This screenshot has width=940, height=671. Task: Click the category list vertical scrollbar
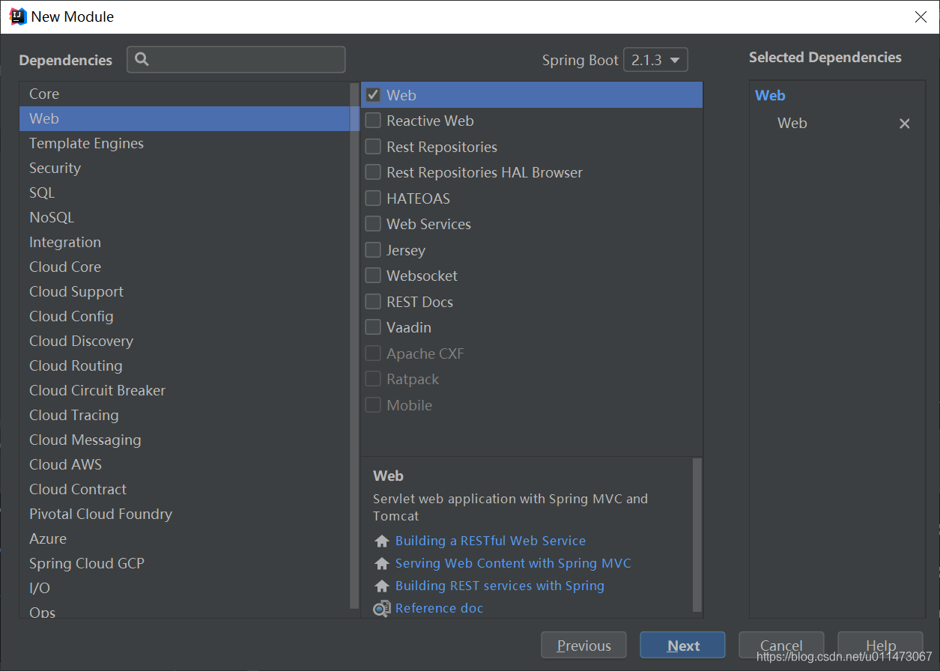tap(355, 344)
